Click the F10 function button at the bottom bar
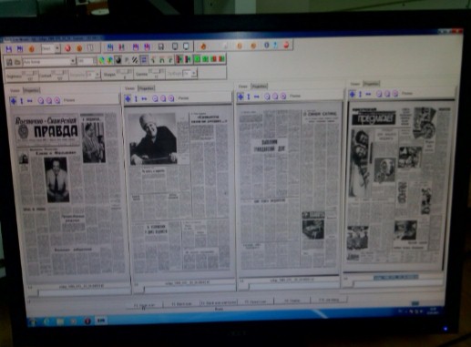The height and width of the screenshot is (347, 471). (328, 300)
